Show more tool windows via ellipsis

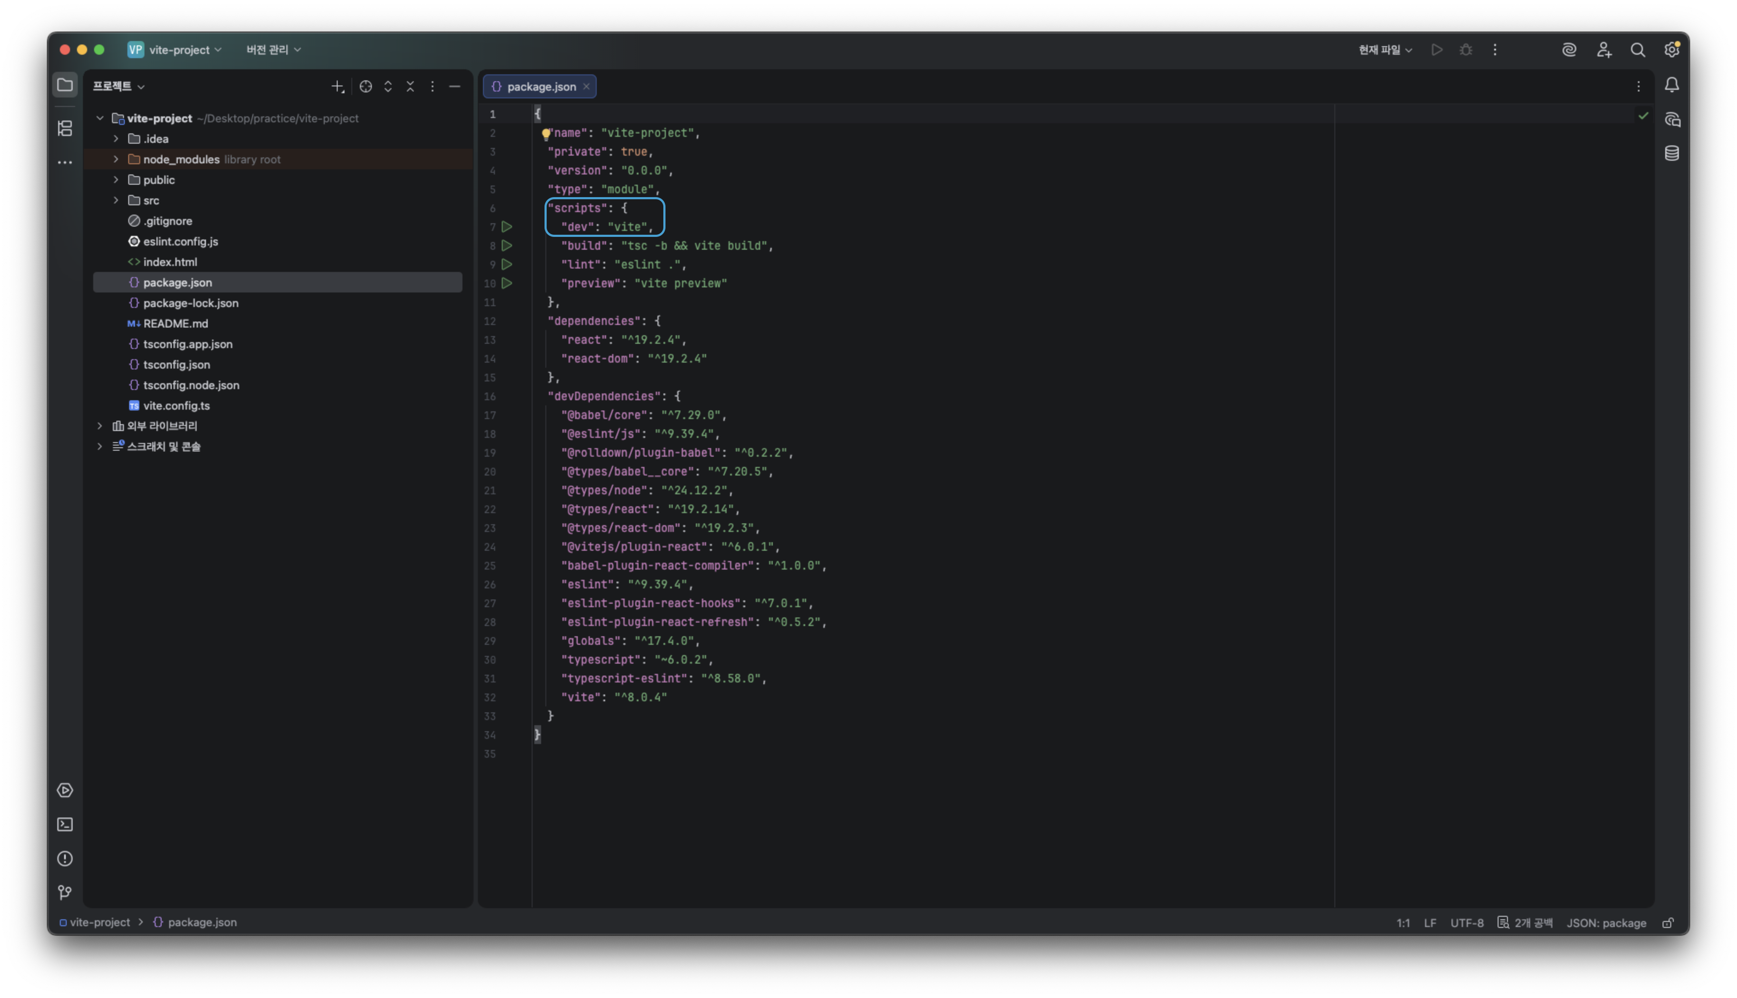coord(65,162)
